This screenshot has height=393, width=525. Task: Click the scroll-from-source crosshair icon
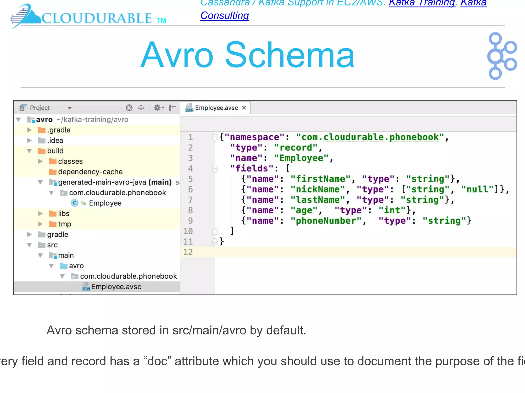point(129,108)
